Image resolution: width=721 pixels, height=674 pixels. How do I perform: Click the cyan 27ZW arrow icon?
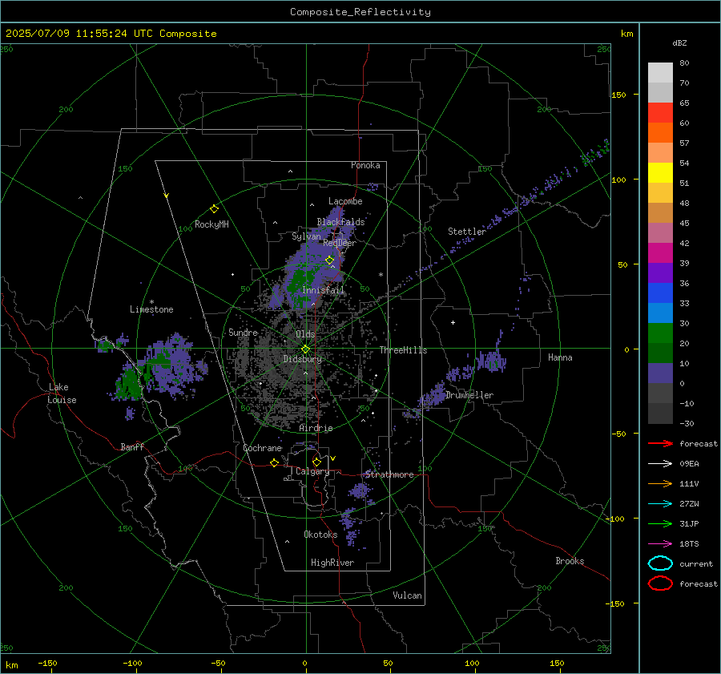[x=660, y=504]
